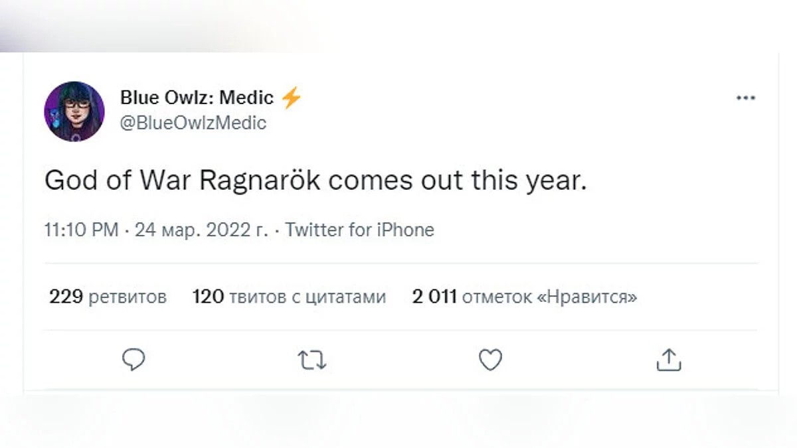Open 120 твитов с цитатами list
Image resolution: width=797 pixels, height=448 pixels.
coord(289,297)
